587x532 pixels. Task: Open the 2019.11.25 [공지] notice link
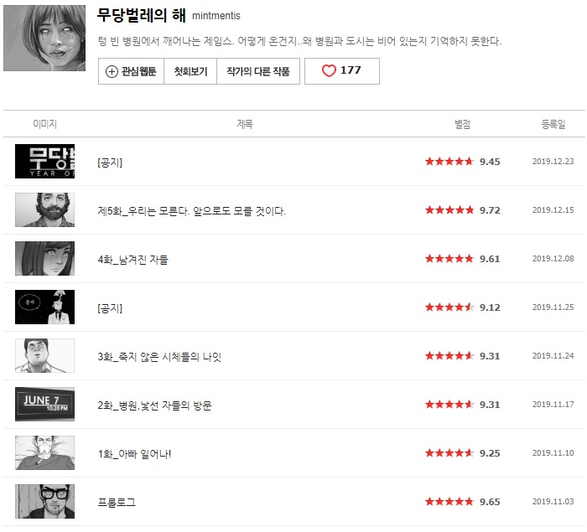[110, 307]
